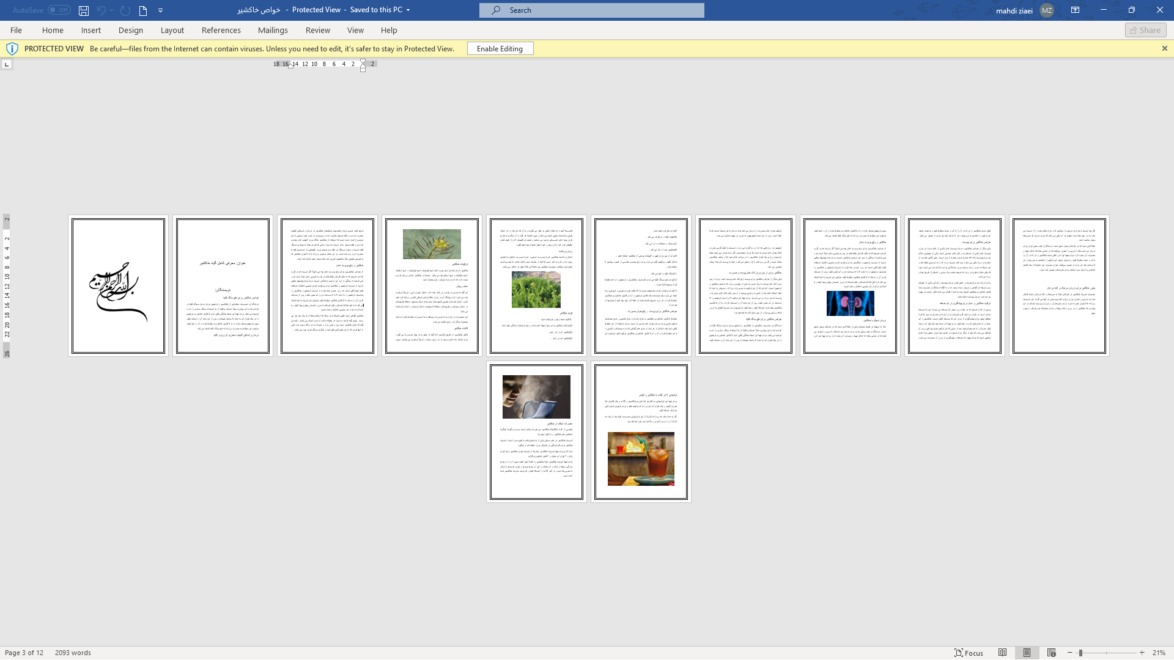Select the page with green plant photo
The image size is (1174, 660).
536,286
